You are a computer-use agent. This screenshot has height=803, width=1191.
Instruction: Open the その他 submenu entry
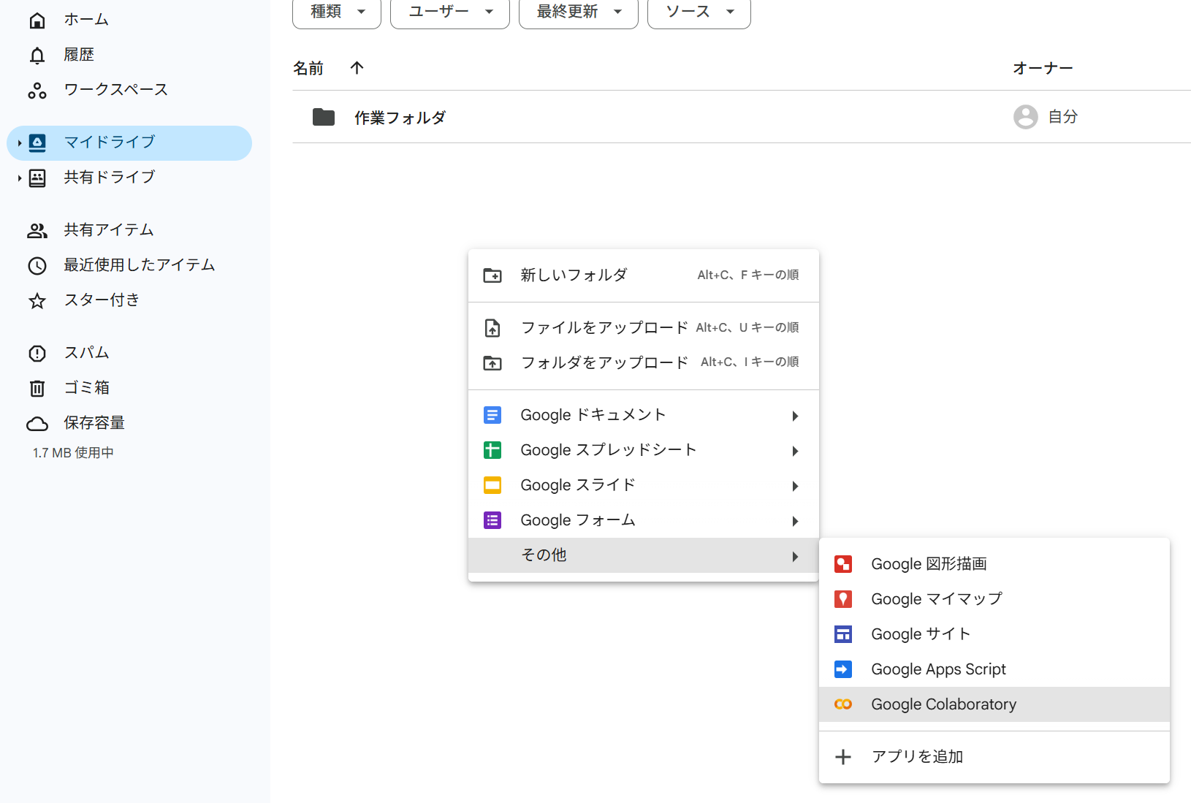click(x=544, y=555)
